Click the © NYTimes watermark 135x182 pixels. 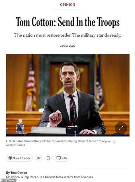(x=8, y=180)
